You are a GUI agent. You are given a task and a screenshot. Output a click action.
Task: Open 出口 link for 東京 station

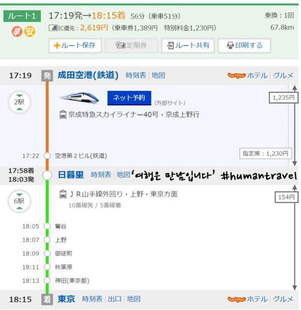(x=114, y=299)
